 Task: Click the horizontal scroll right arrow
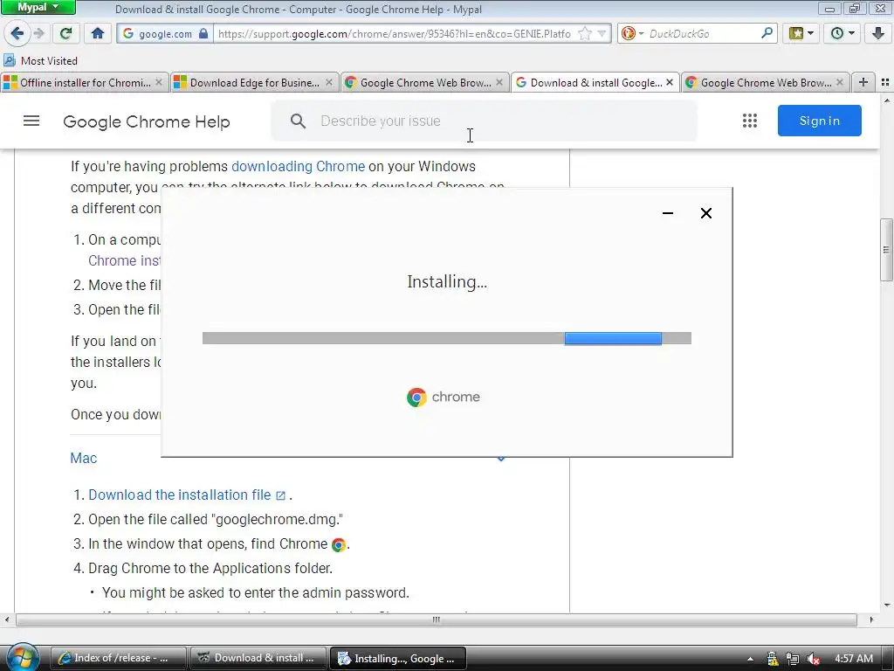[871, 619]
